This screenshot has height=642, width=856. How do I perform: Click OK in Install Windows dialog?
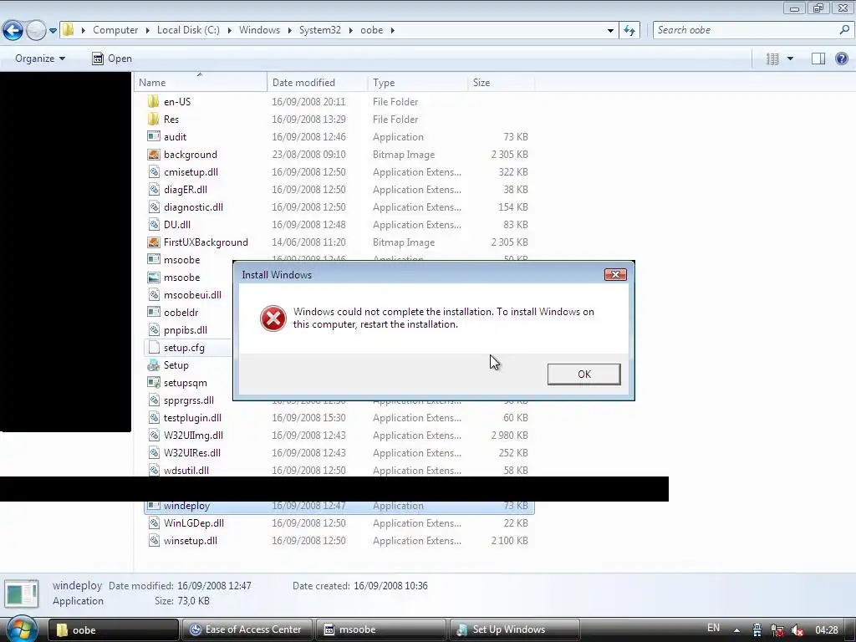[584, 374]
